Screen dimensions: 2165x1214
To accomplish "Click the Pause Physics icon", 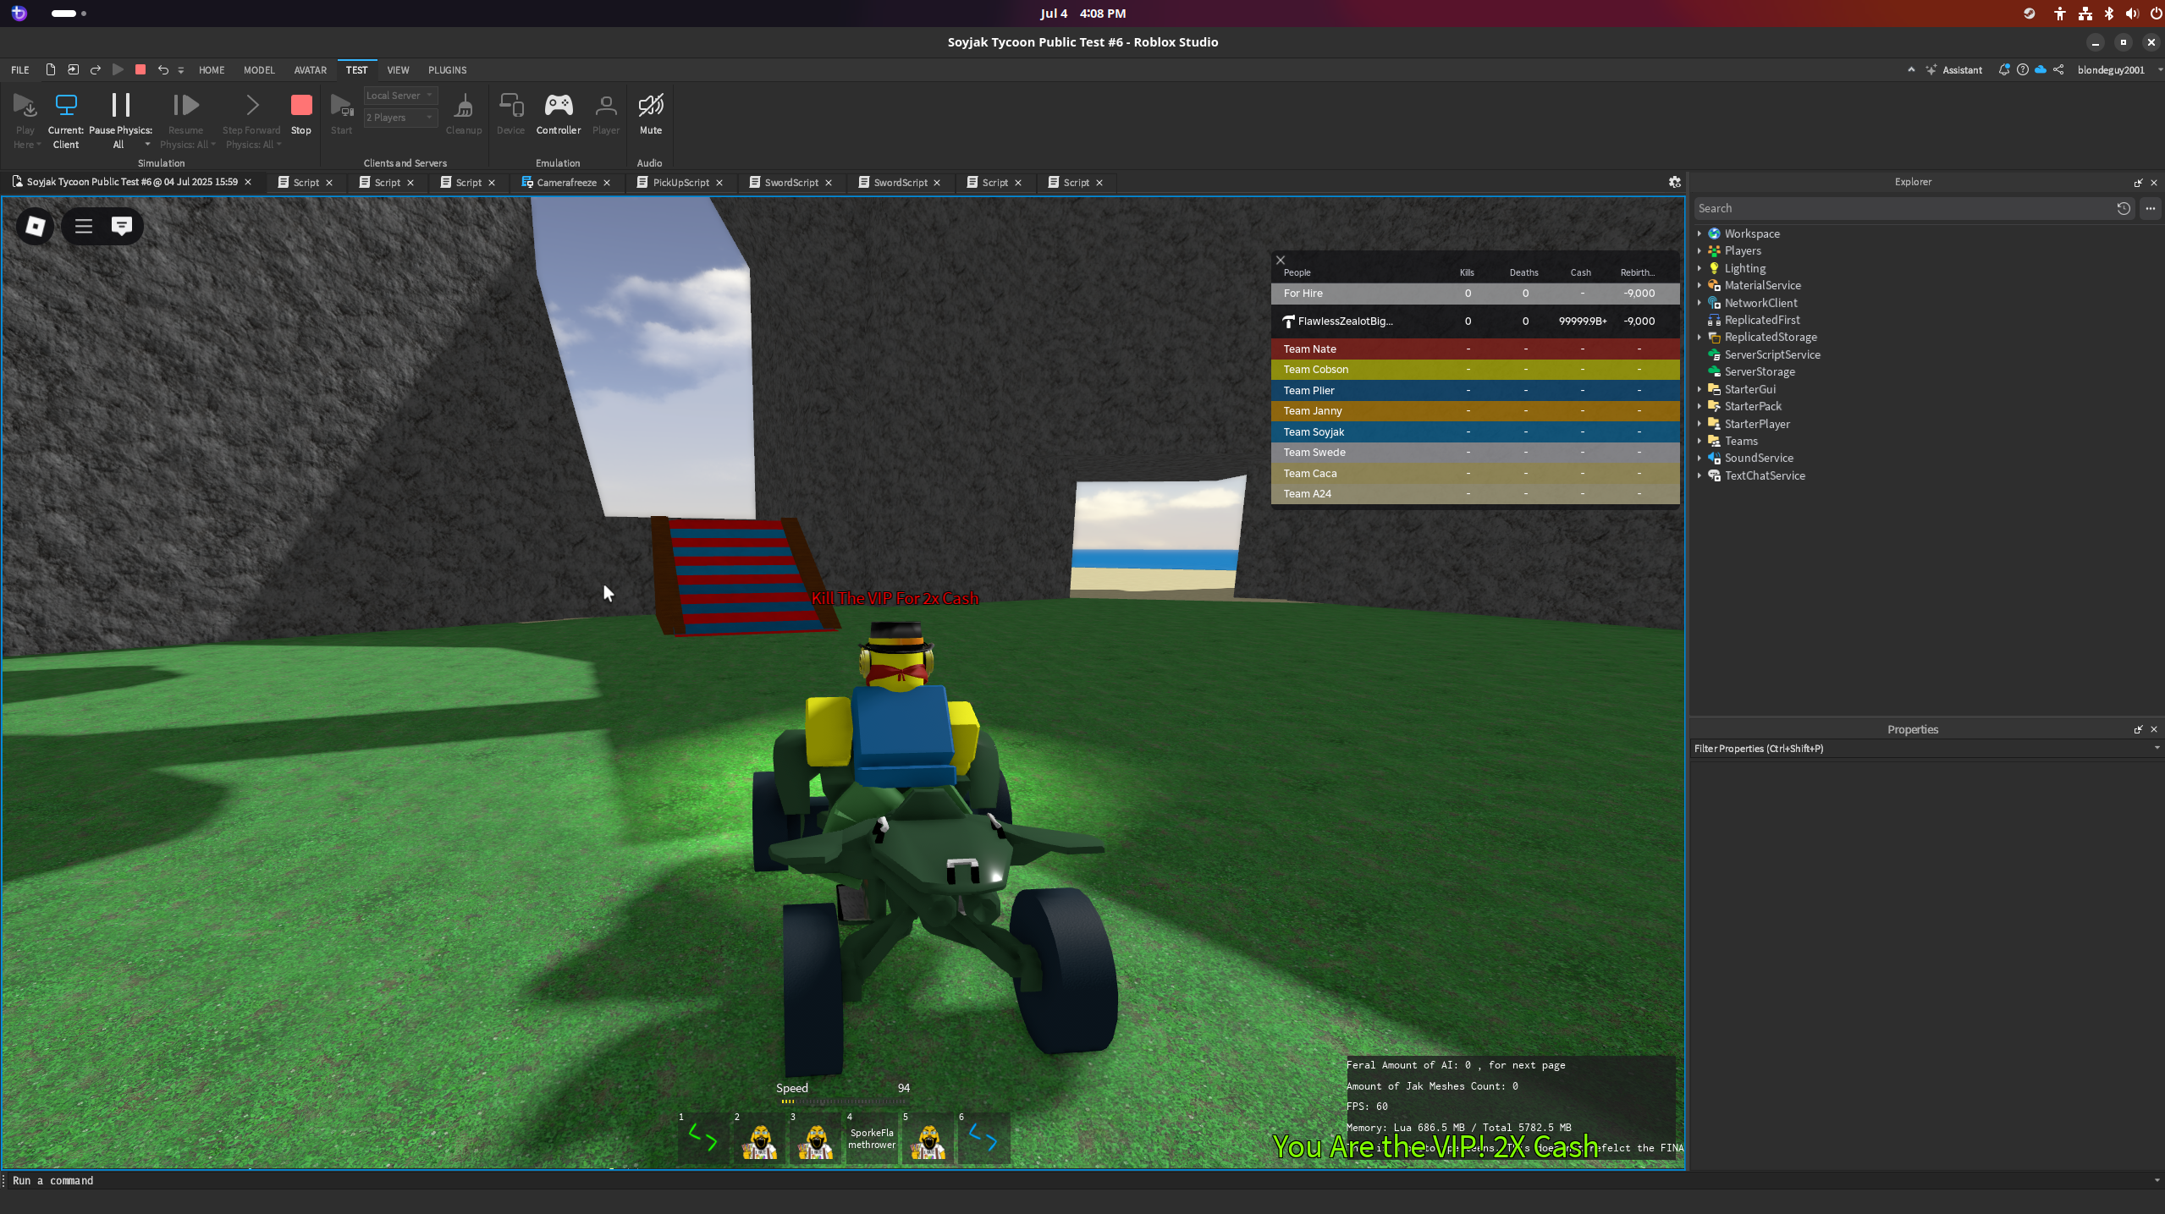I will [121, 105].
